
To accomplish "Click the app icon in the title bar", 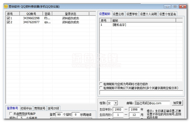I will [6, 6].
